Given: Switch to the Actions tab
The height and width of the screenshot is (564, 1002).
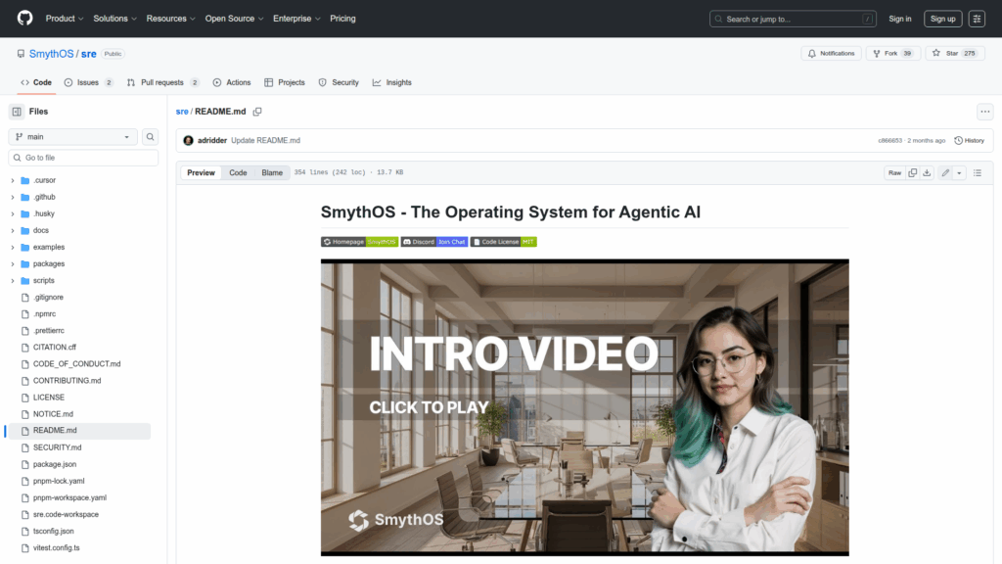Looking at the screenshot, I should [231, 82].
